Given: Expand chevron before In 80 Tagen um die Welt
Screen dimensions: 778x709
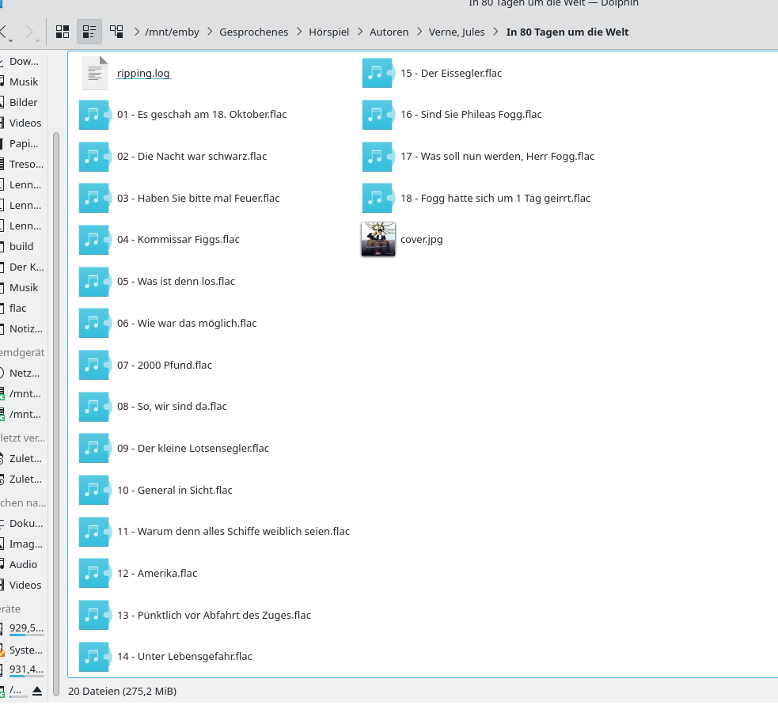Looking at the screenshot, I should (x=495, y=32).
